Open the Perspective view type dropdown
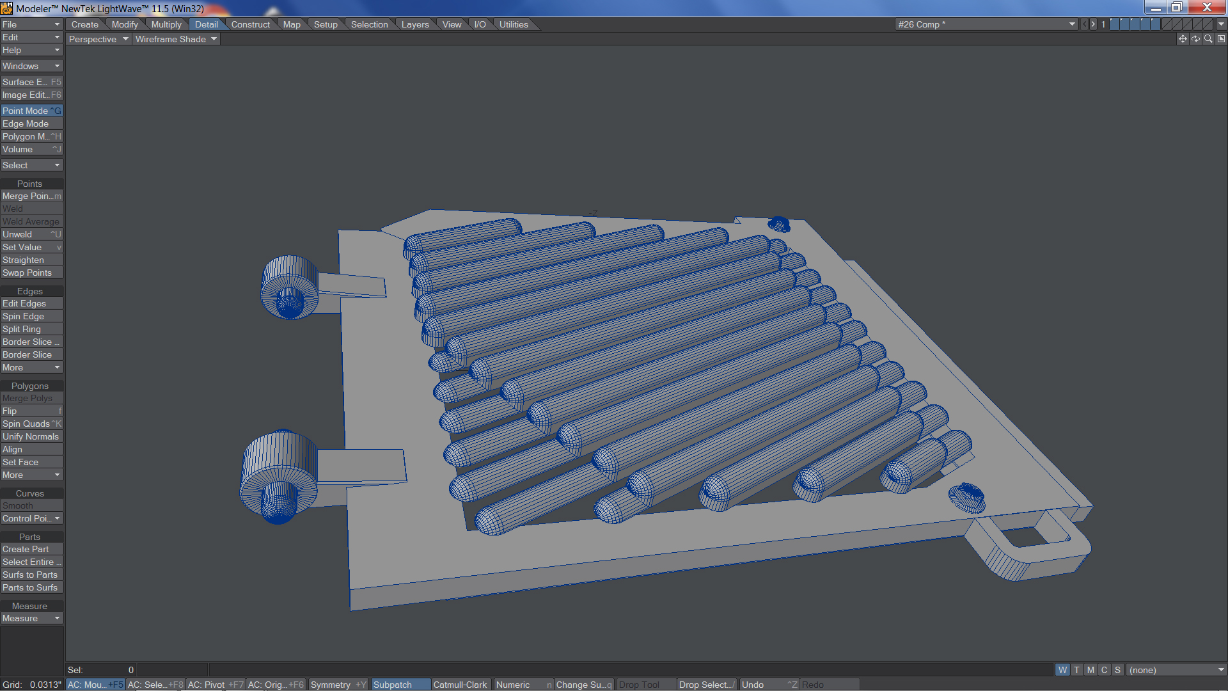This screenshot has height=691, width=1228. tap(98, 39)
